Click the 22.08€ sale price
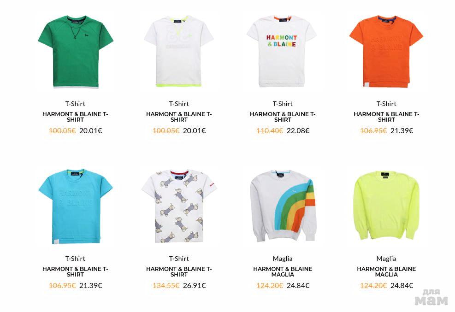The height and width of the screenshot is (312, 455). (298, 131)
